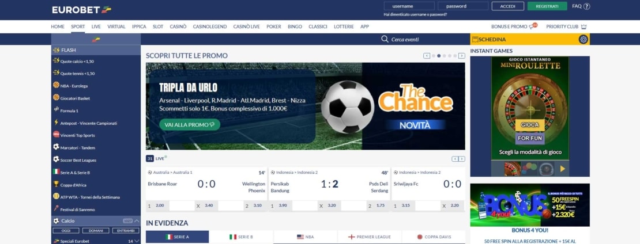
Task: Show next promo banner with right arrow
Action: tap(461, 56)
